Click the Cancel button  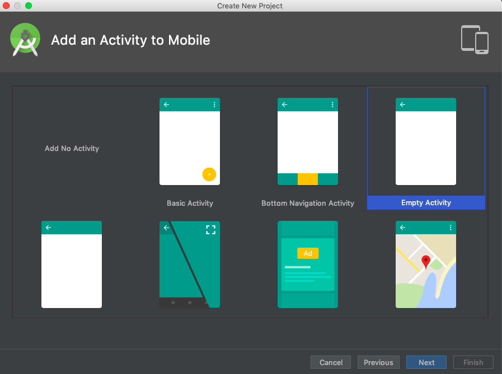(331, 362)
